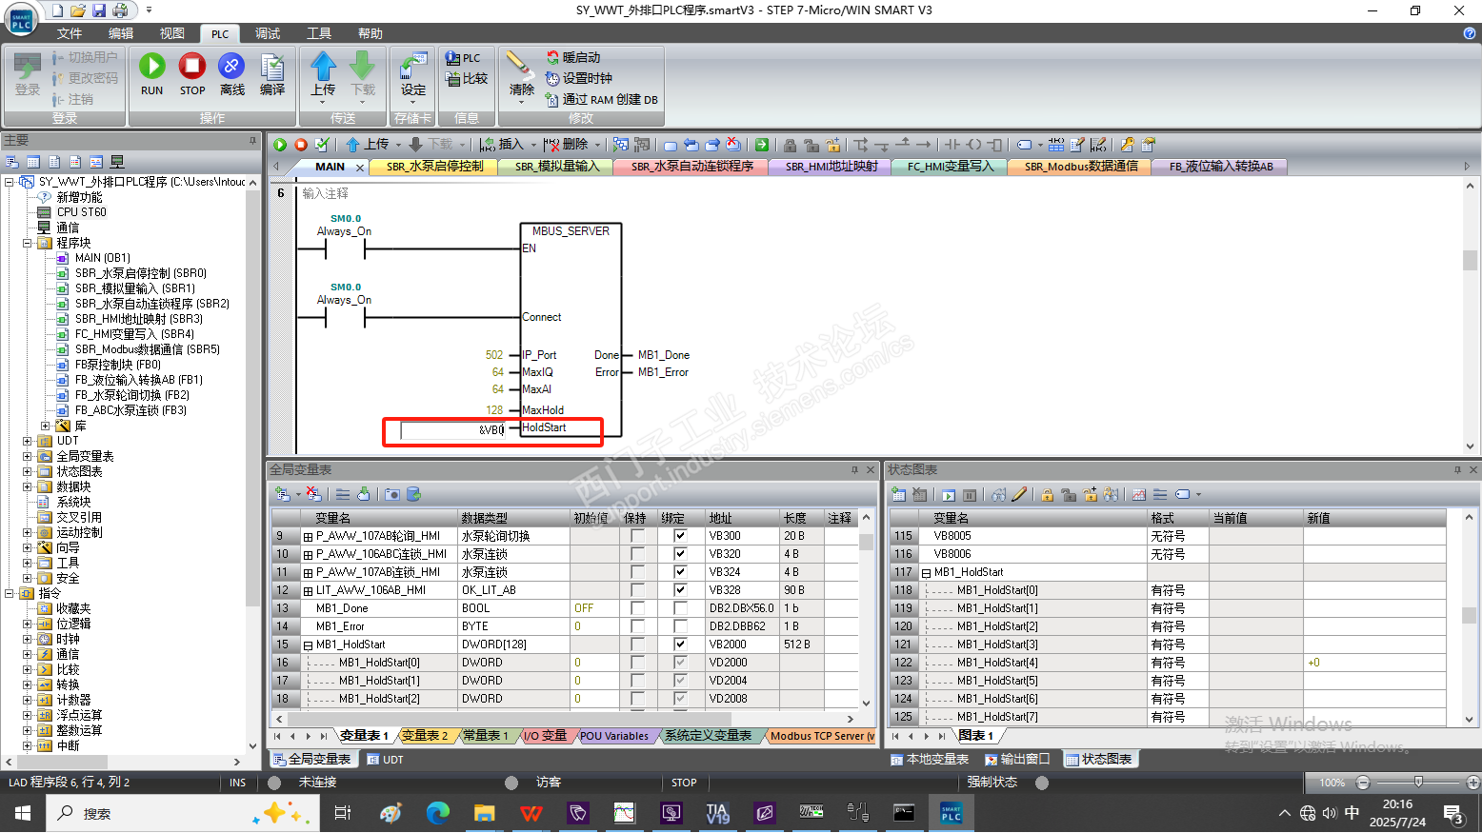The height and width of the screenshot is (833, 1482).
Task: Click the HoldStart &VB0 input field
Action: 452,430
